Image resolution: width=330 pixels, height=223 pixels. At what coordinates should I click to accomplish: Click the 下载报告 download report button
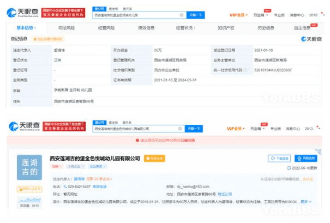tap(279, 159)
